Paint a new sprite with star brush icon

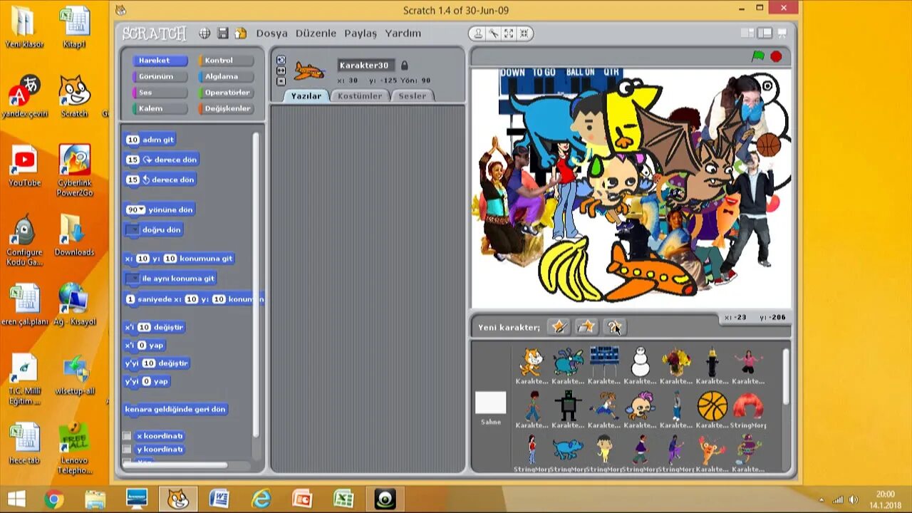559,327
